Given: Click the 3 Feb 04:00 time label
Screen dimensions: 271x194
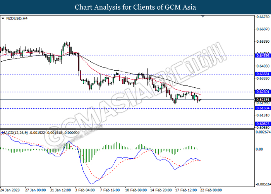Looking at the screenshot, I should [85, 190].
